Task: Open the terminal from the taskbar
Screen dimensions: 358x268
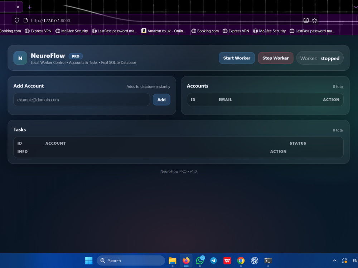Action: (268, 260)
